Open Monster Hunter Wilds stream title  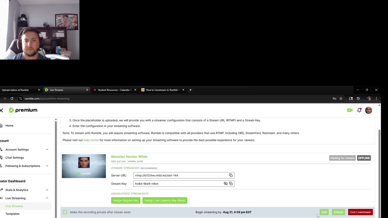pyautogui.click(x=129, y=157)
